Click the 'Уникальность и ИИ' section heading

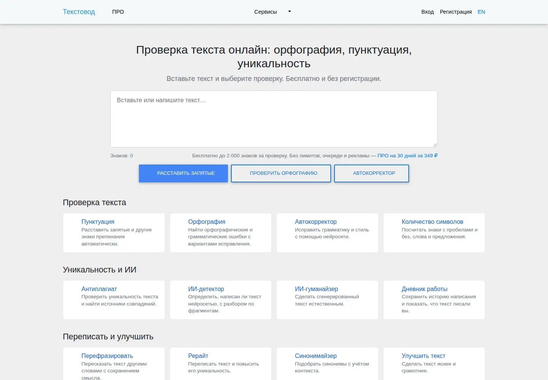[x=100, y=270]
